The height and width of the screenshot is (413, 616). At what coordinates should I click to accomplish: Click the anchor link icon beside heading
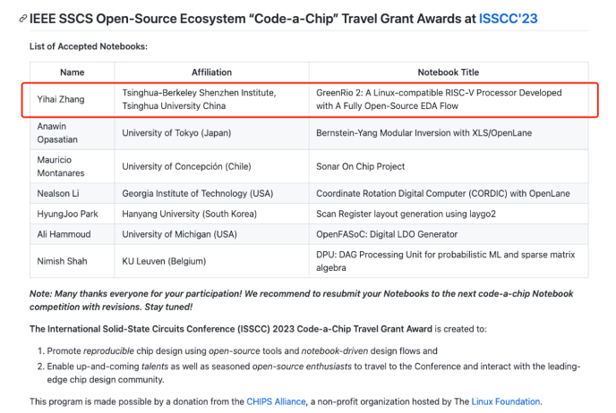click(x=22, y=19)
